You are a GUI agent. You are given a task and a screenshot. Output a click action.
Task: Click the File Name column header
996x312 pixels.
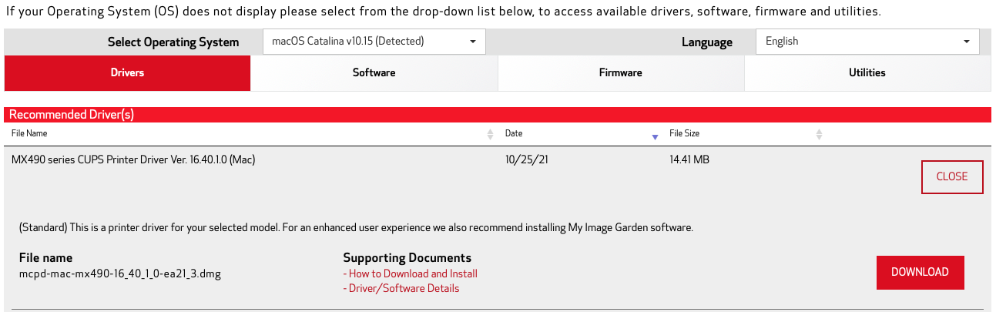pos(29,133)
